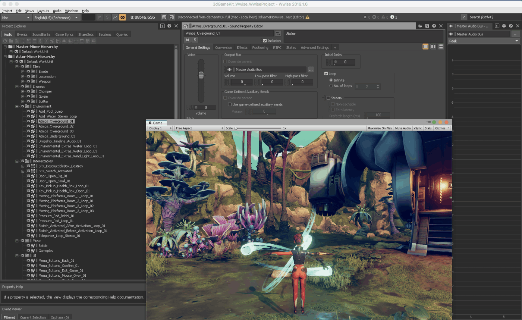Open help for Master Audio Bus meter panel
The image size is (522, 320).
coord(511,26)
